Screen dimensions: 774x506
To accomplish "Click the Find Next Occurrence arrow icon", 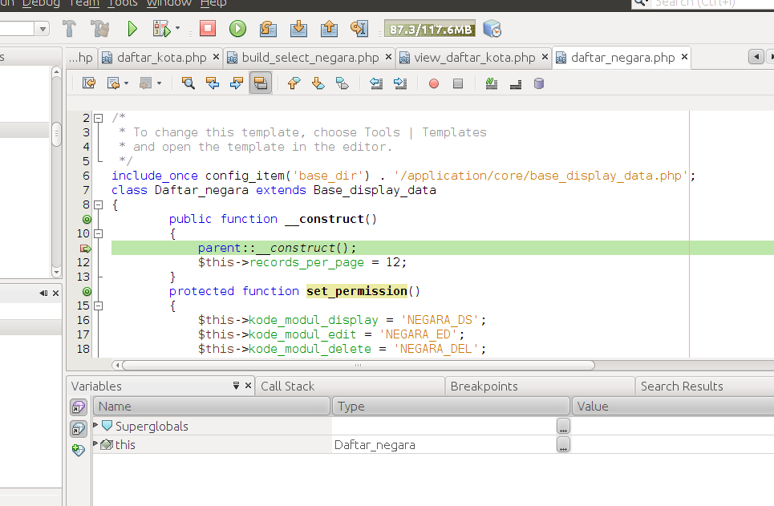I will pos(234,83).
